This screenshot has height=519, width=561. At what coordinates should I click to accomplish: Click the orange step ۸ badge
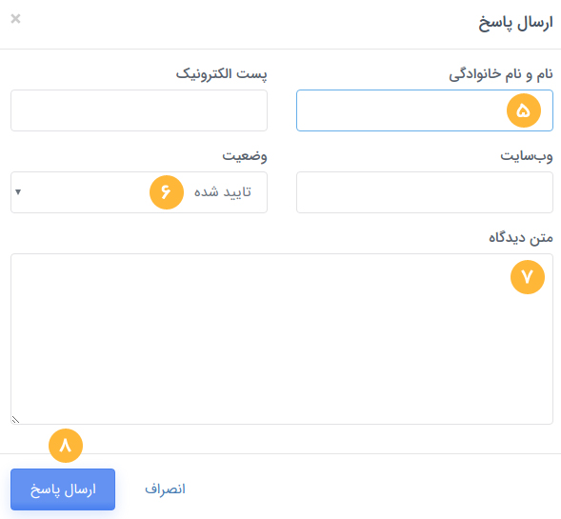pyautogui.click(x=66, y=446)
